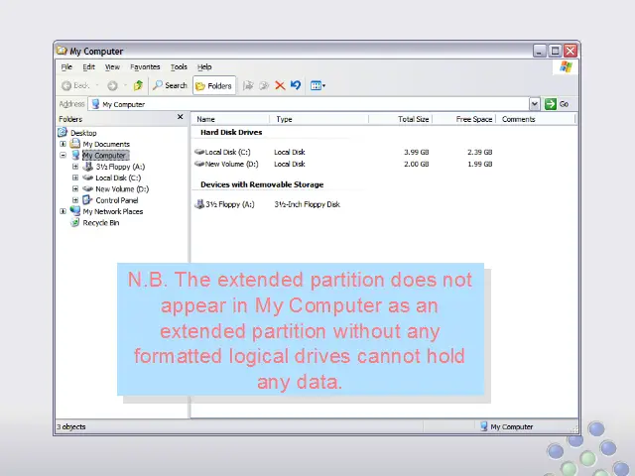Viewport: 635px width, 476px height.
Task: Open the Views dropdown icon
Action: click(x=317, y=85)
